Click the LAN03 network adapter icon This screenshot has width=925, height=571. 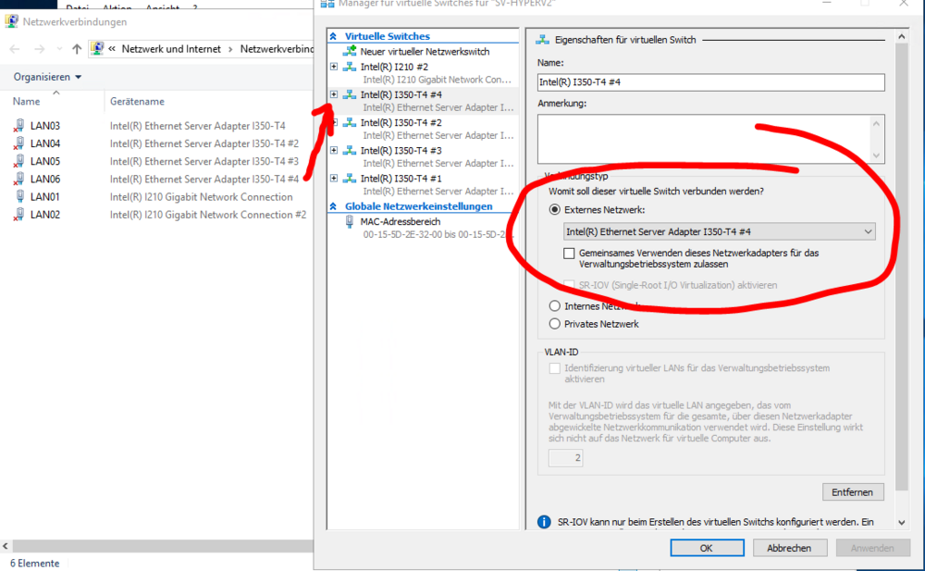point(19,126)
